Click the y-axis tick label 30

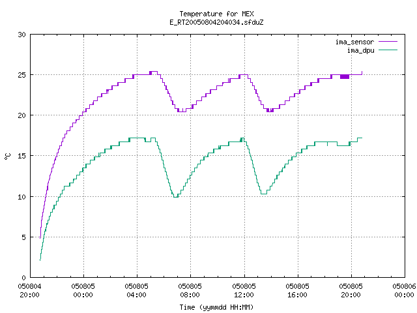point(22,35)
